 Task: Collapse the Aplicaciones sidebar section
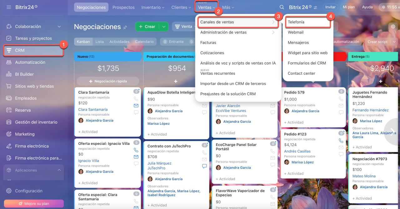pos(59,170)
